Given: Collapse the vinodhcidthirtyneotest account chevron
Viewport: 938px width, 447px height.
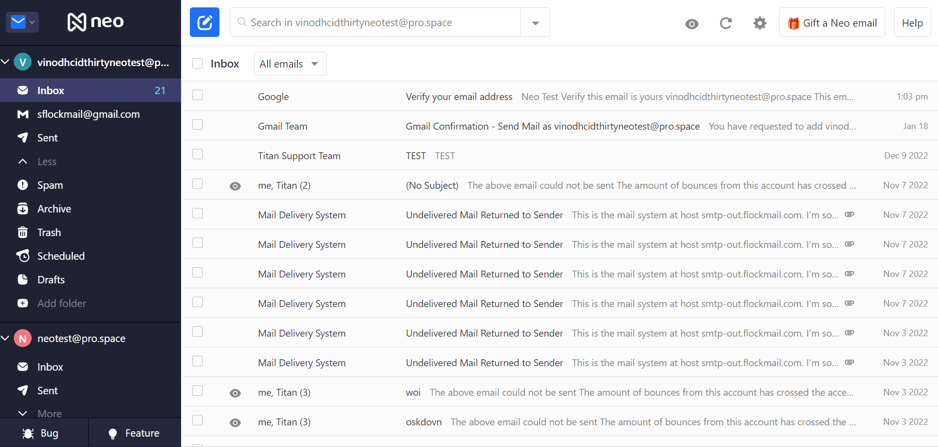Looking at the screenshot, I should (x=5, y=62).
